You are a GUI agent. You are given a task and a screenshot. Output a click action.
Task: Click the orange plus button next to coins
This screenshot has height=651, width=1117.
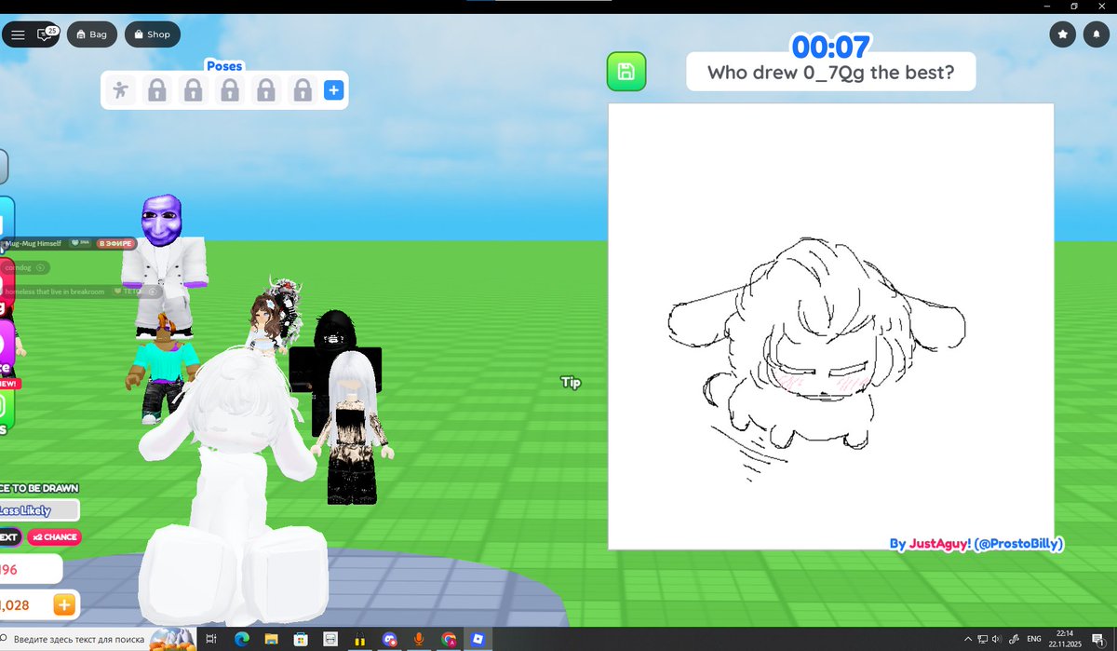64,605
